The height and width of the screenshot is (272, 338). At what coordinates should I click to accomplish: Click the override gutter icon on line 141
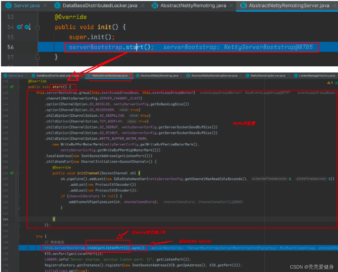[12, 87]
